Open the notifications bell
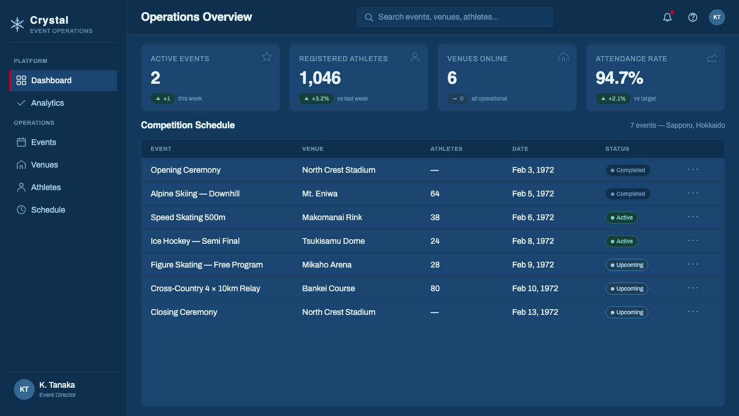Image resolution: width=739 pixels, height=416 pixels. point(667,17)
